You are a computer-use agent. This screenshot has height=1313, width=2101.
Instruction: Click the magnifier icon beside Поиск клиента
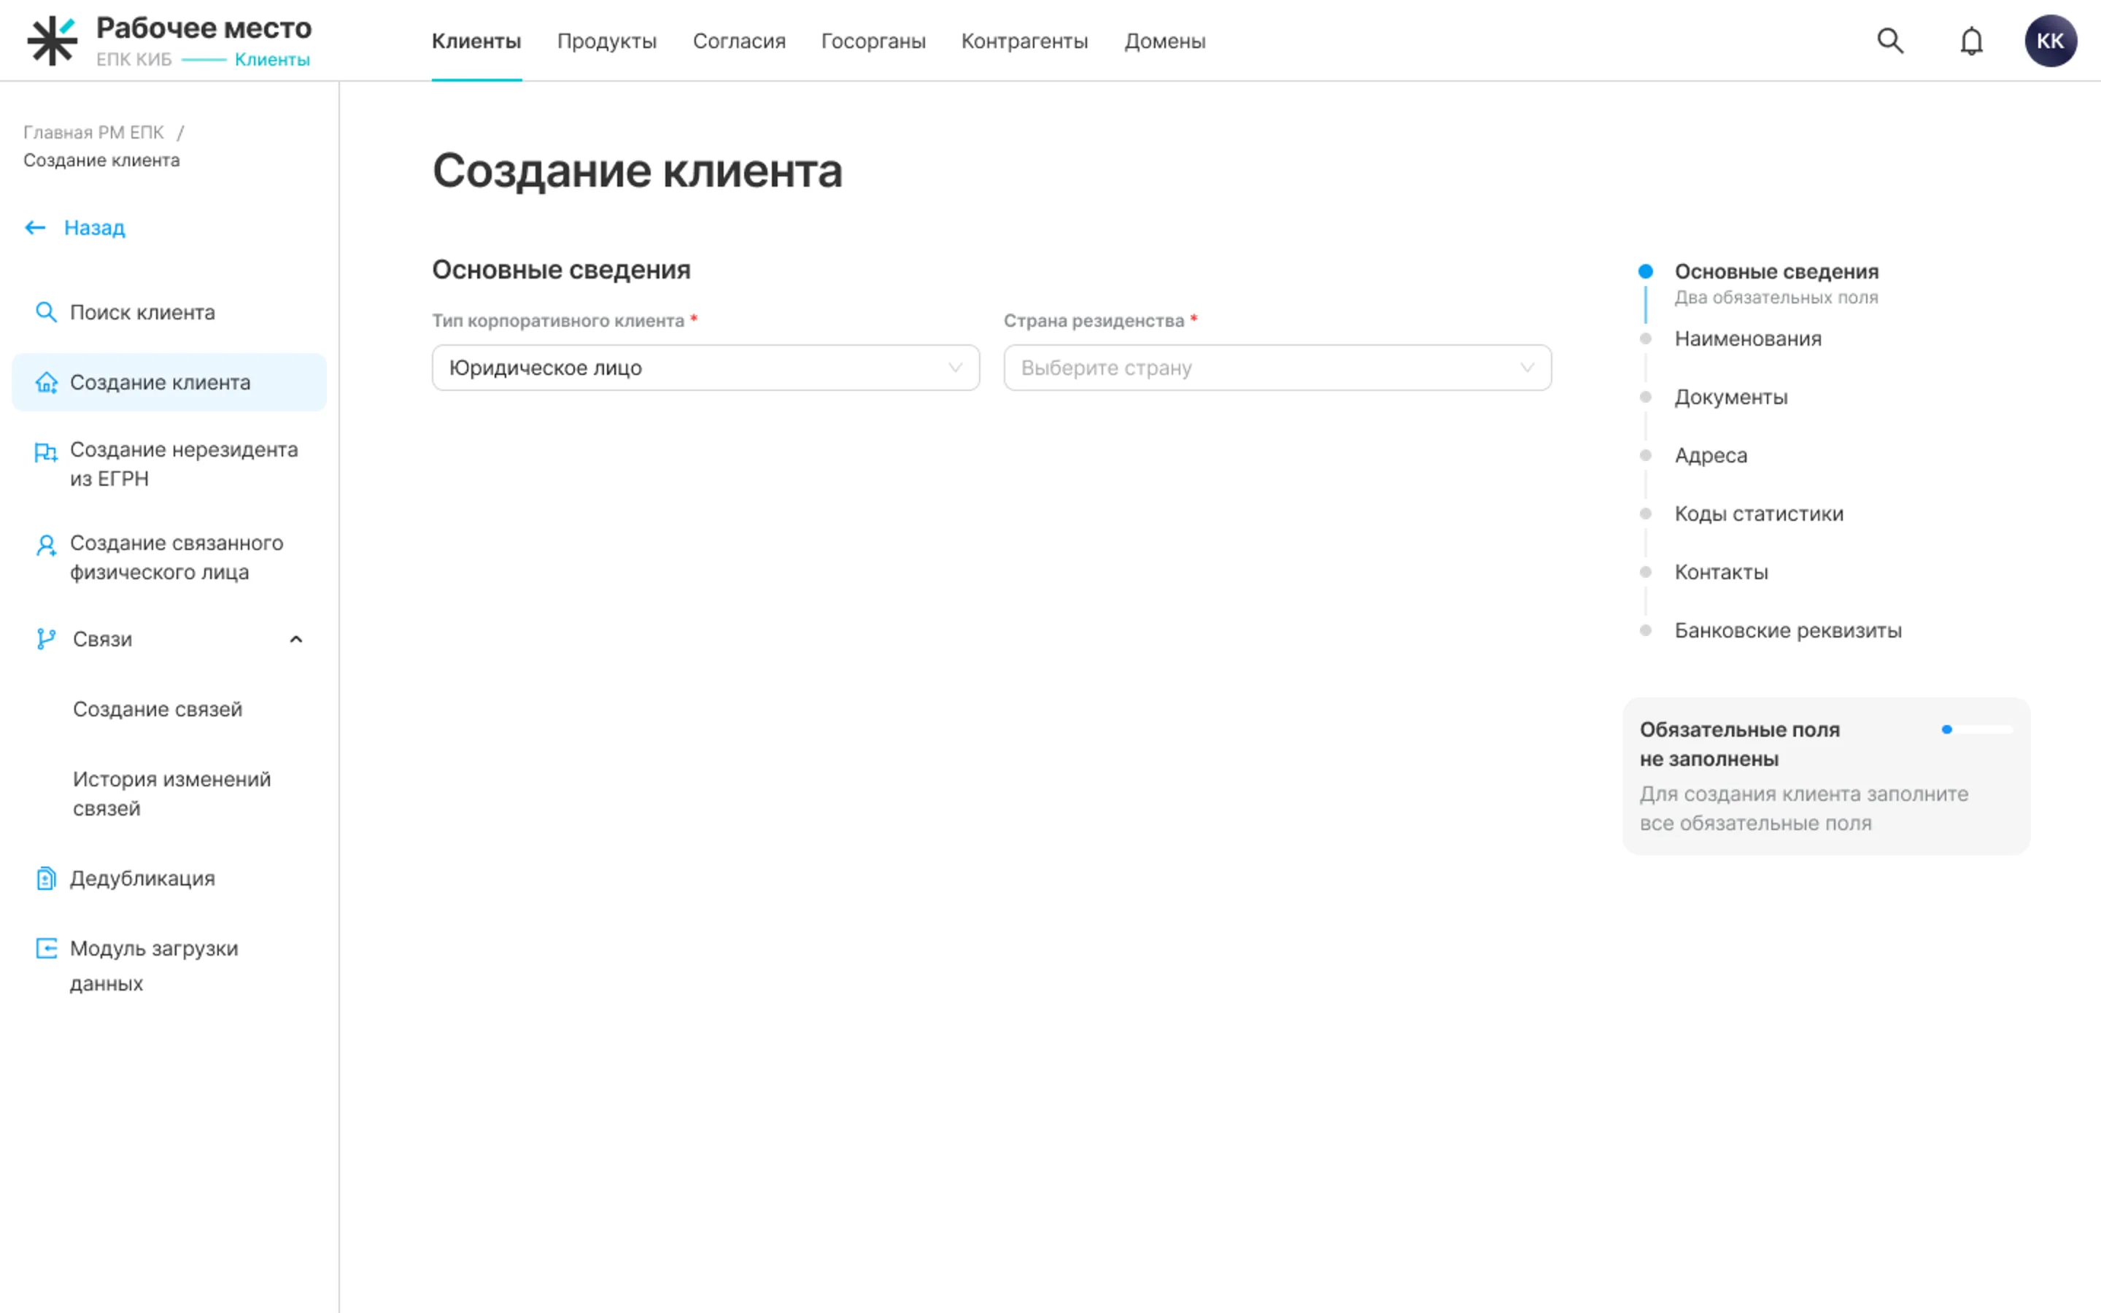tap(46, 311)
